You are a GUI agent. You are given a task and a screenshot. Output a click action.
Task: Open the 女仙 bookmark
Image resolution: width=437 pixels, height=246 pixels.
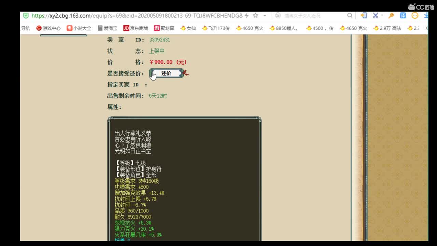coord(188,28)
